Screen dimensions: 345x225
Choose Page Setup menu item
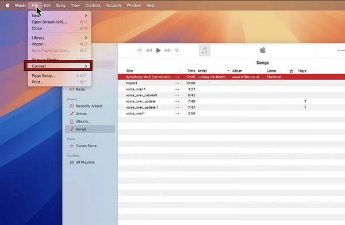click(x=60, y=76)
